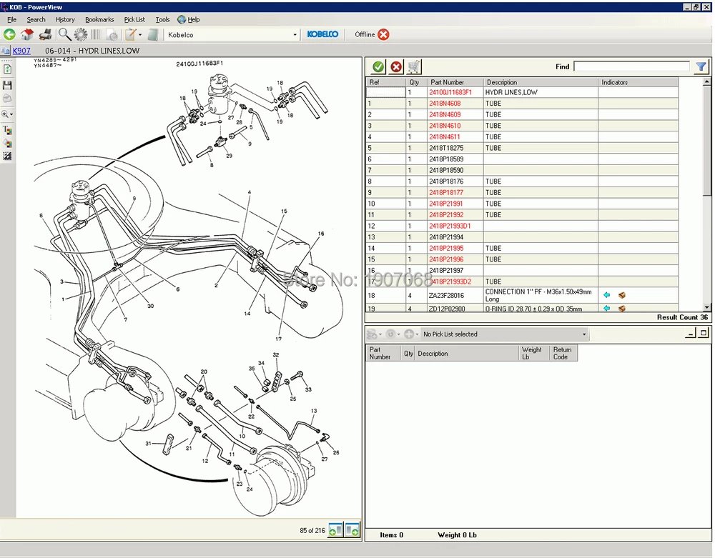Open the Bookmarks menu
Image resolution: width=715 pixels, height=558 pixels.
(99, 19)
